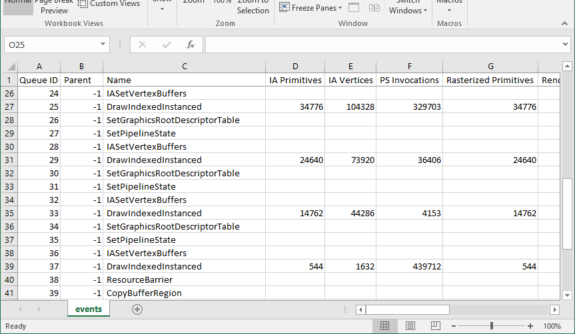This screenshot has height=334, width=575.
Task: Open the Freeze Panes dropdown
Action: 310,7
